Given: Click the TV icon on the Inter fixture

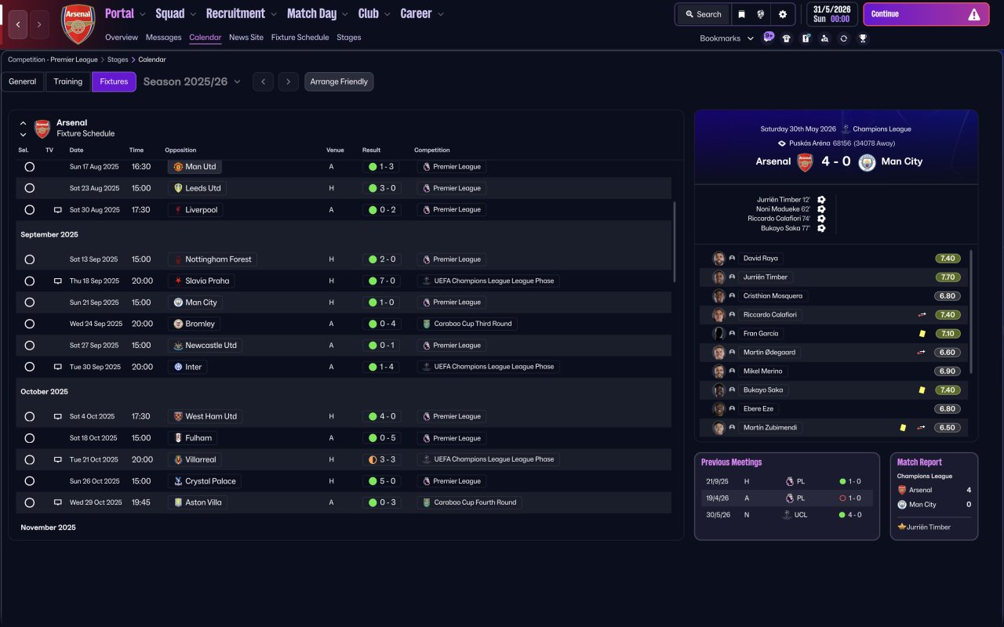Looking at the screenshot, I should click(57, 367).
